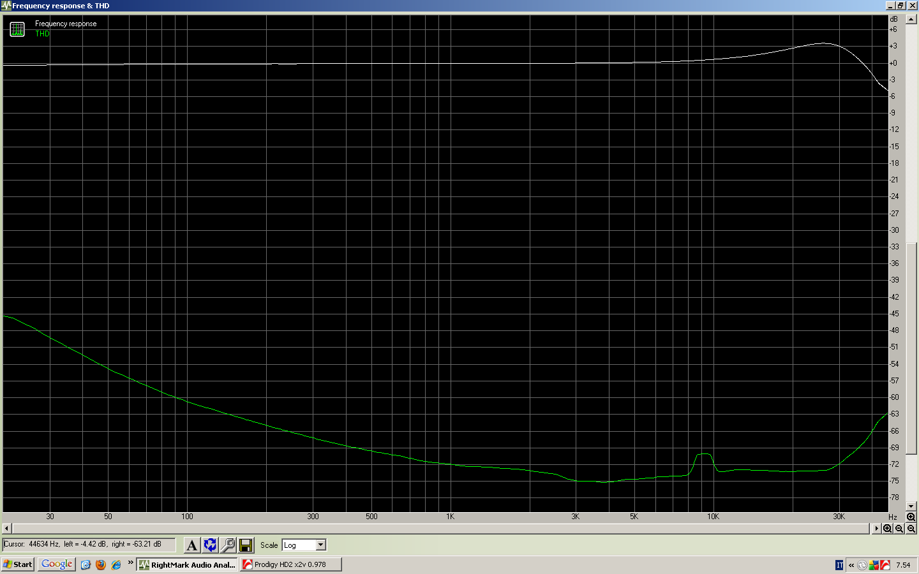Click the 'A' text annotation button
Viewport: 919px width, 574px height.
191,545
